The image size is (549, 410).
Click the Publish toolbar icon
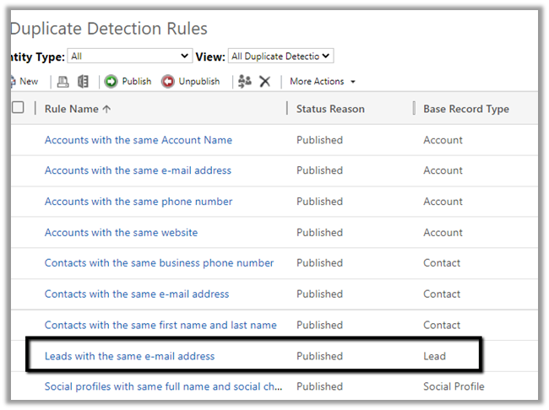tap(110, 82)
